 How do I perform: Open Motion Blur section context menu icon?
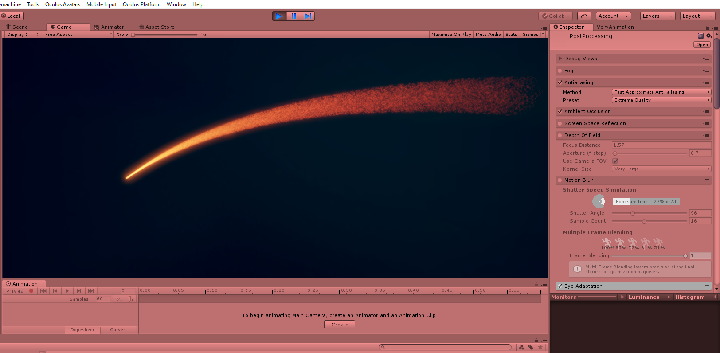706,180
